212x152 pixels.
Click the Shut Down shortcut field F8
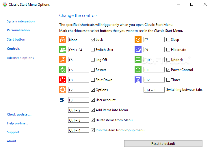tap(79, 80)
